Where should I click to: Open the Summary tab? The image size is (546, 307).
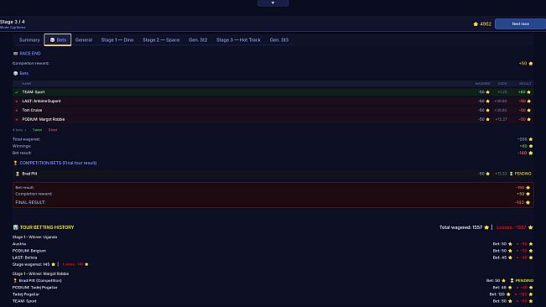(29, 40)
